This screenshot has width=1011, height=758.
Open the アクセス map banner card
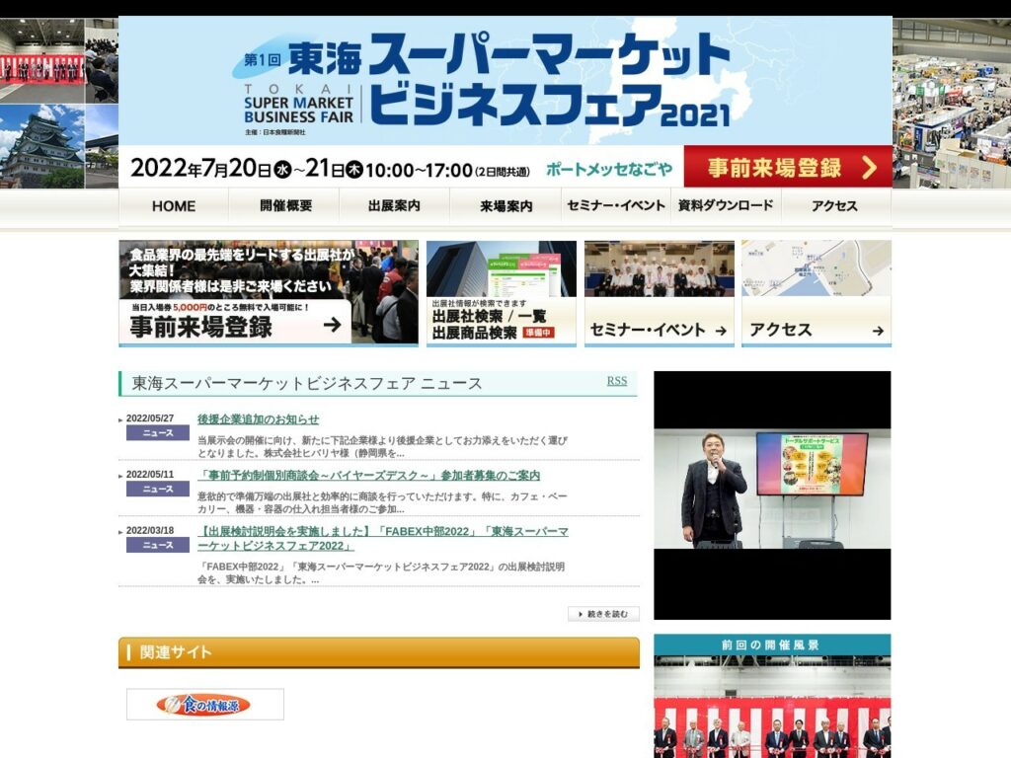[817, 293]
